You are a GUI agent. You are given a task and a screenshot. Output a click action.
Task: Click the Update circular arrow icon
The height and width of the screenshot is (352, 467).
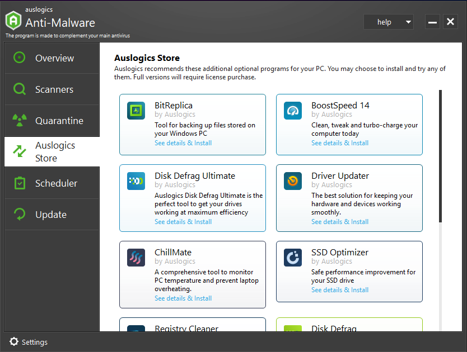coord(20,214)
